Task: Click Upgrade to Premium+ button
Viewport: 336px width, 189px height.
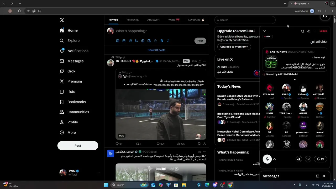Action: pyautogui.click(x=234, y=47)
